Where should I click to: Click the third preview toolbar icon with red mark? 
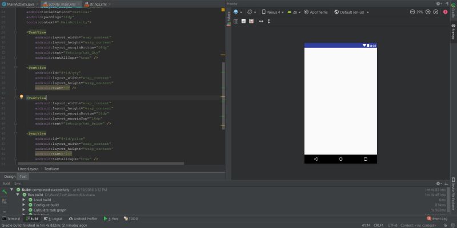pos(251,21)
